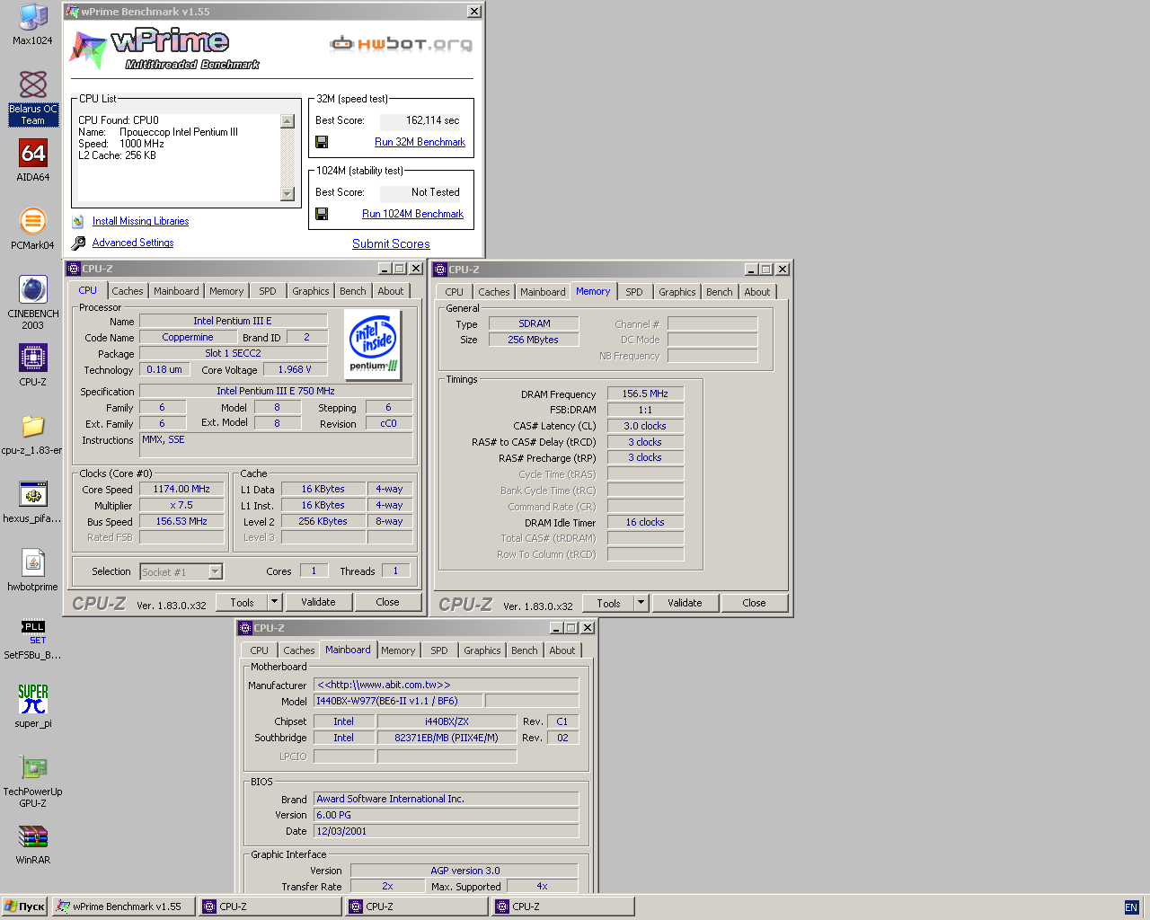Viewport: 1150px width, 920px height.
Task: Click the Specification Intel Pentium III E 750 MHz
Action: tap(276, 391)
